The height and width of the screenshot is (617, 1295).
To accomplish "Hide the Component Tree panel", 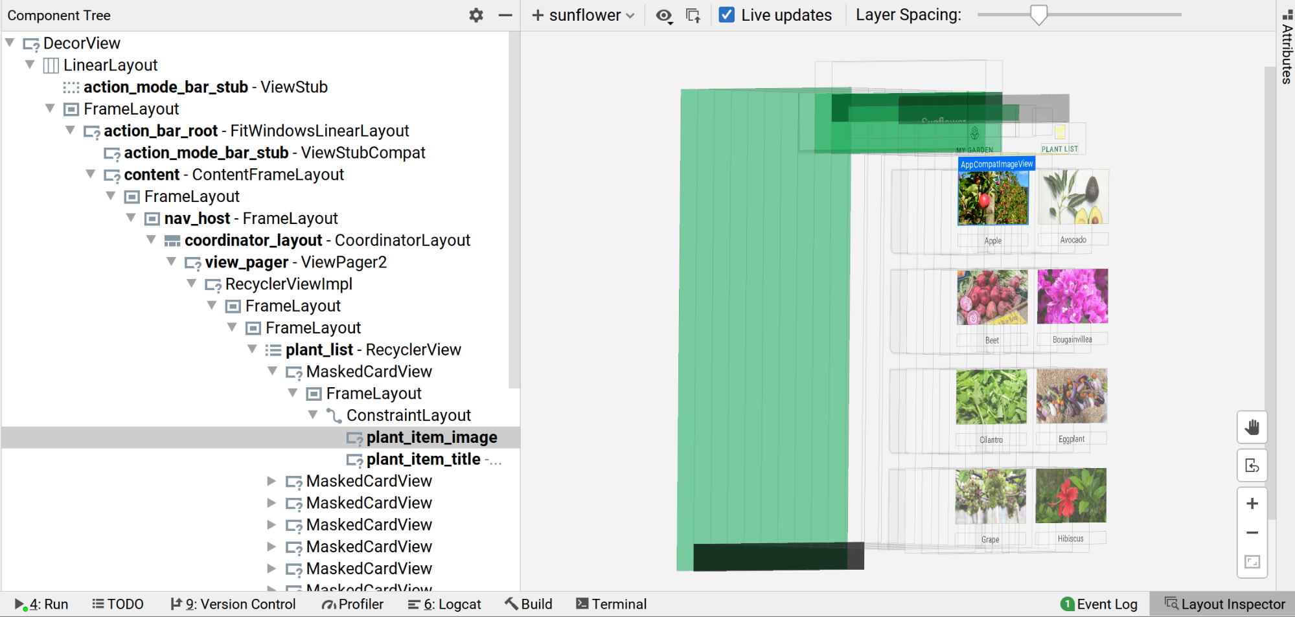I will (505, 15).
